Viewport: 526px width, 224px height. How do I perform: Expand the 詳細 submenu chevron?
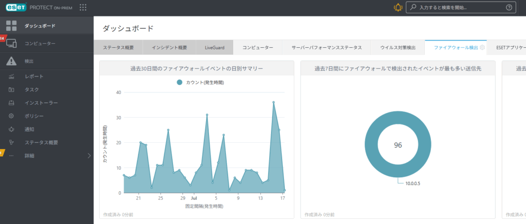89,156
